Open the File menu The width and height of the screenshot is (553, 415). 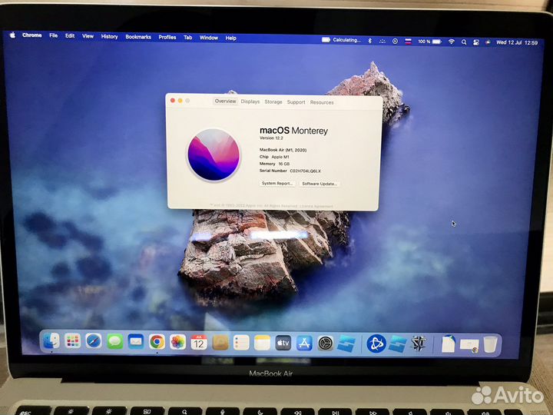click(54, 35)
